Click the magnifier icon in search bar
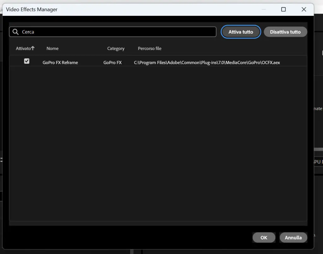 point(15,32)
